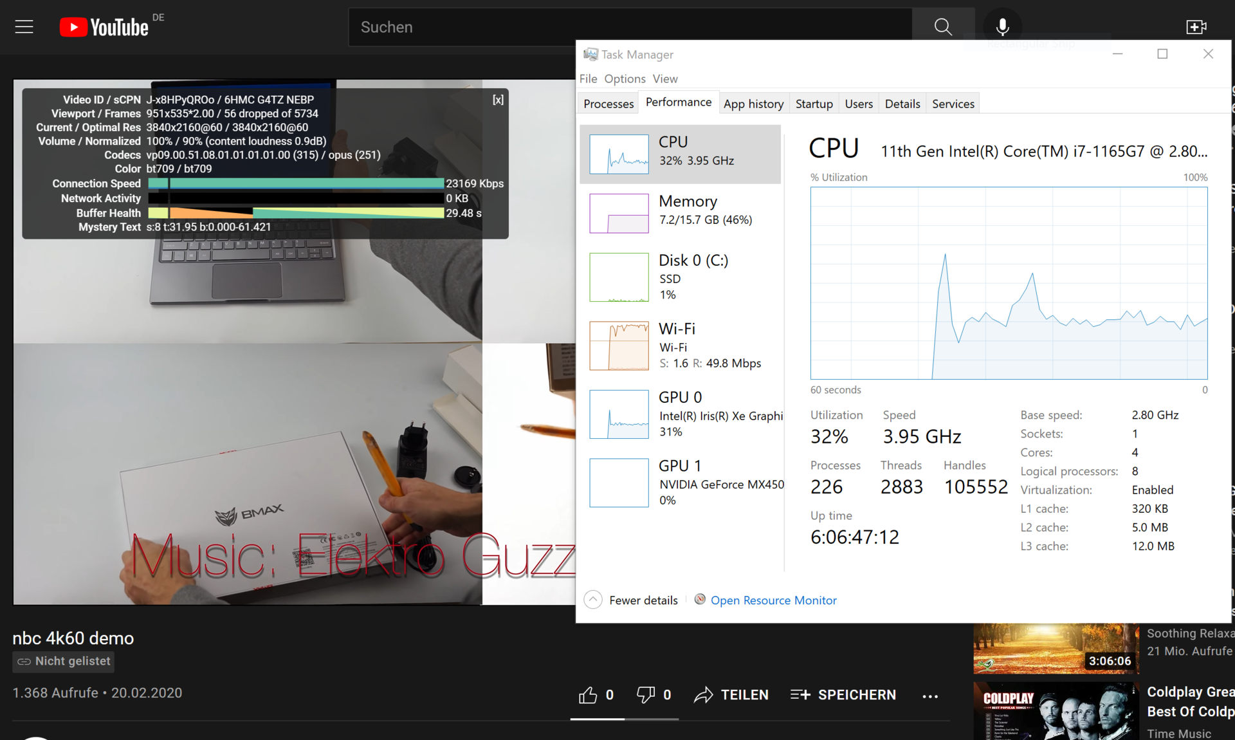Click the 32% Utilization value

tap(829, 436)
